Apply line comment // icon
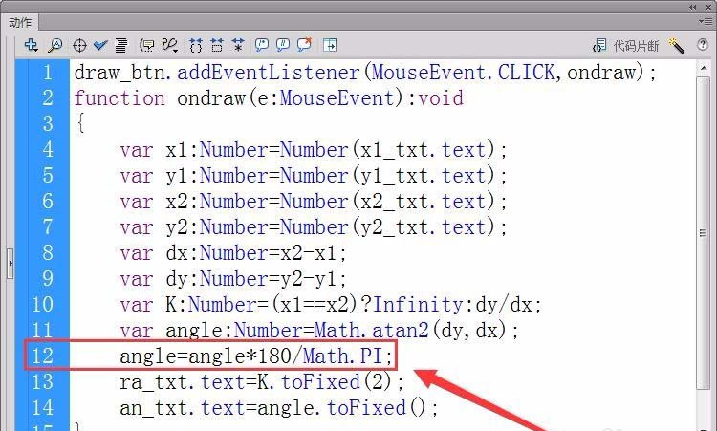 [x=283, y=44]
